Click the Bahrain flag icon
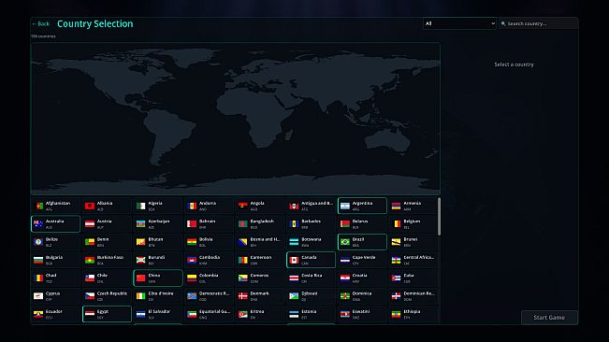This screenshot has height=342, width=609. (x=192, y=223)
